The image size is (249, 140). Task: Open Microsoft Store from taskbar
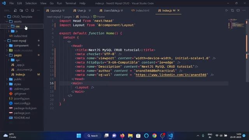point(139,136)
